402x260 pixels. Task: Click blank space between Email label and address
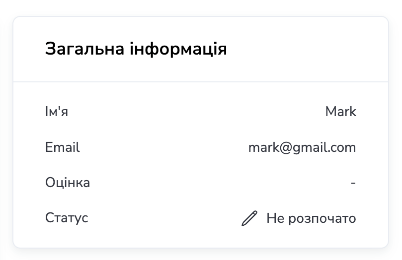pos(164,147)
